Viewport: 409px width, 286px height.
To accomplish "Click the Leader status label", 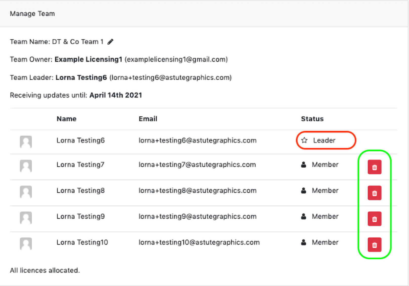I will pos(324,140).
